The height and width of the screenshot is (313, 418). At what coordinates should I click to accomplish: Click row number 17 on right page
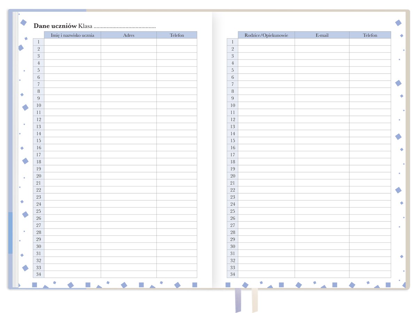pos(232,155)
